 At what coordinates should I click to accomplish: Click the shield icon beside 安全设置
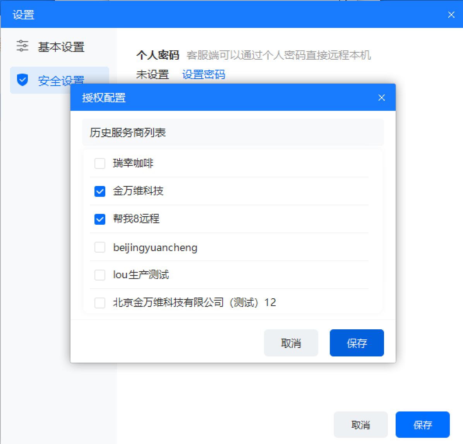pos(22,80)
